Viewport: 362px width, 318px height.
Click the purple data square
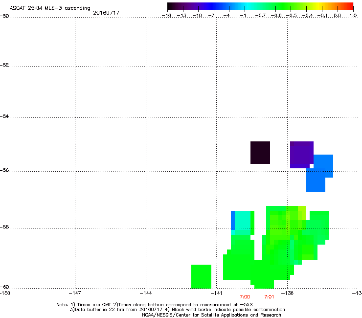point(301,154)
